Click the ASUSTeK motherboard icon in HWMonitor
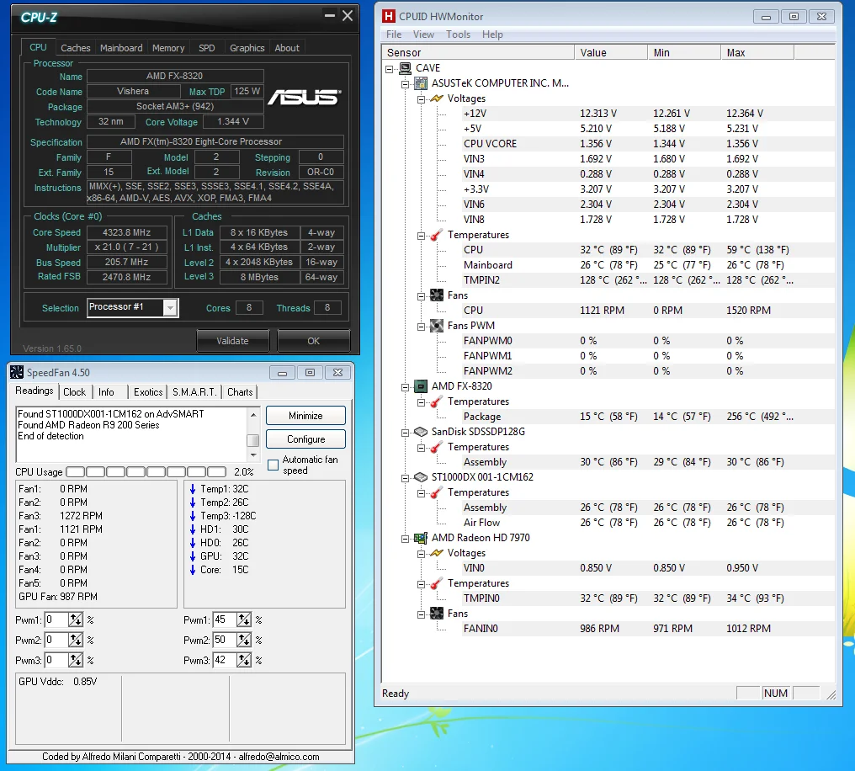This screenshot has height=771, width=855. (421, 83)
